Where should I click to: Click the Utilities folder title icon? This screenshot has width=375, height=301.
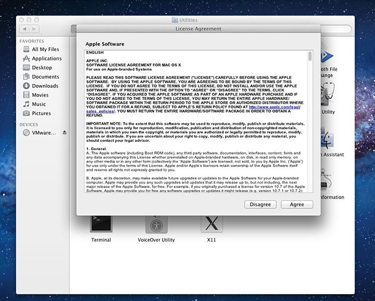(175, 20)
